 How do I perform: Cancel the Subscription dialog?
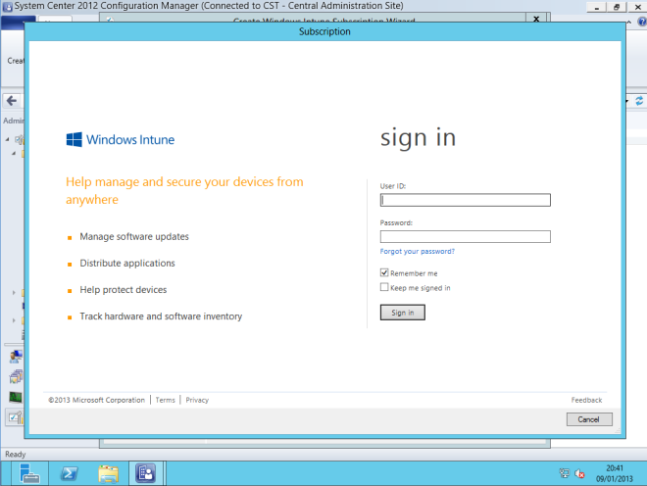coord(589,419)
